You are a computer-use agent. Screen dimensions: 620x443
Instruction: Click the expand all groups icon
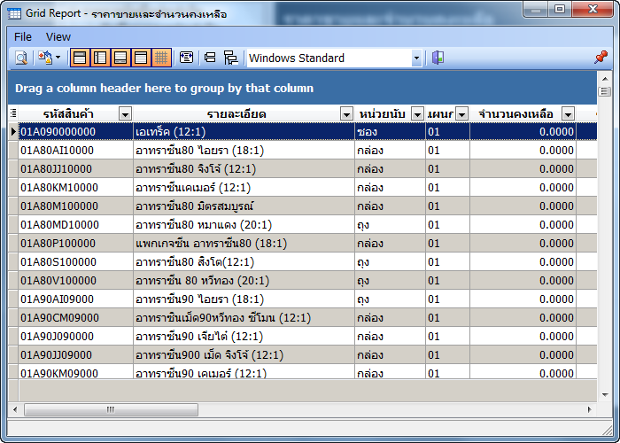click(x=210, y=58)
